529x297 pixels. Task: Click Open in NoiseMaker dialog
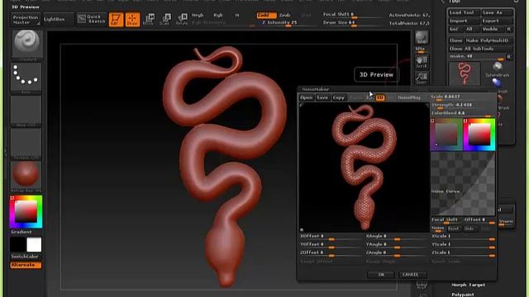(307, 97)
